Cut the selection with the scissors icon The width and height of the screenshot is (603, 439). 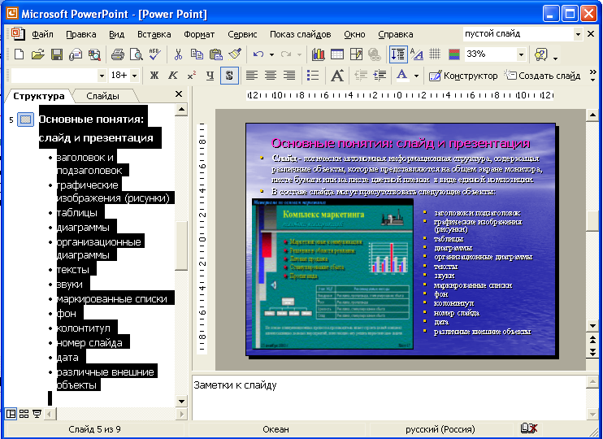(178, 54)
